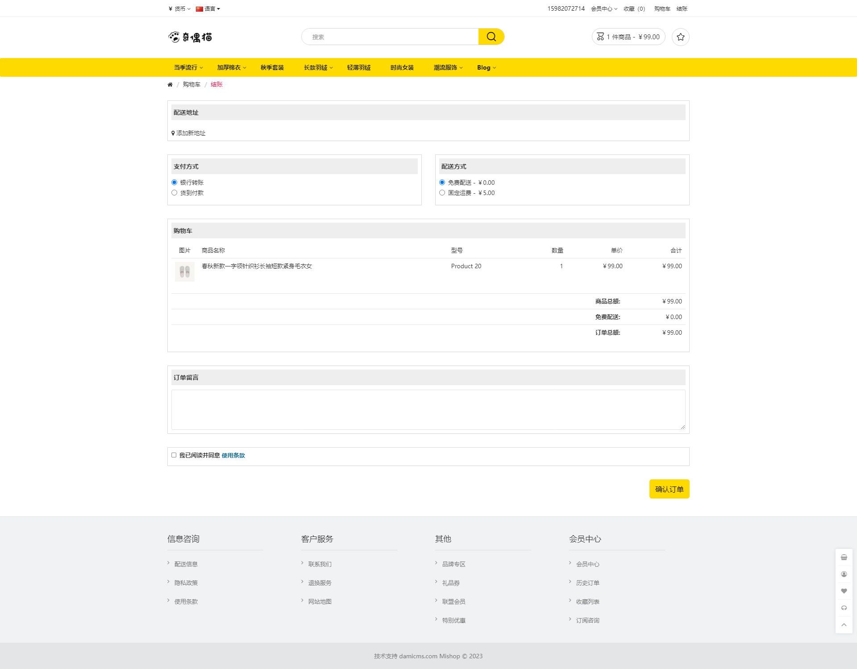Open product name 春秋新款一字领针织衫 link

click(257, 266)
